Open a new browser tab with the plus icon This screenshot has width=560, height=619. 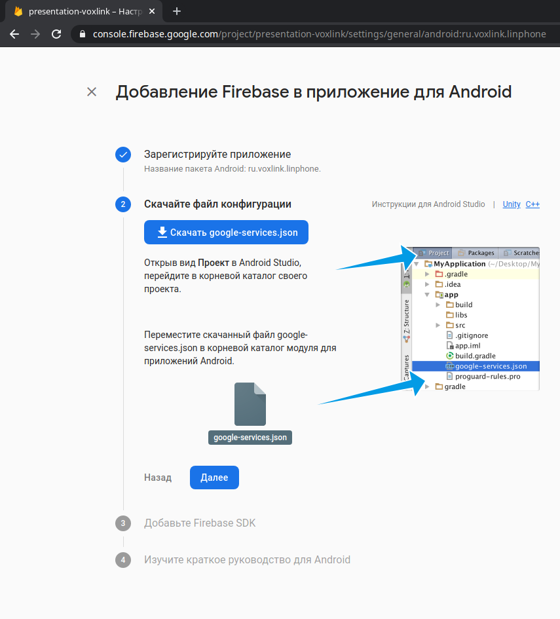pyautogui.click(x=176, y=11)
